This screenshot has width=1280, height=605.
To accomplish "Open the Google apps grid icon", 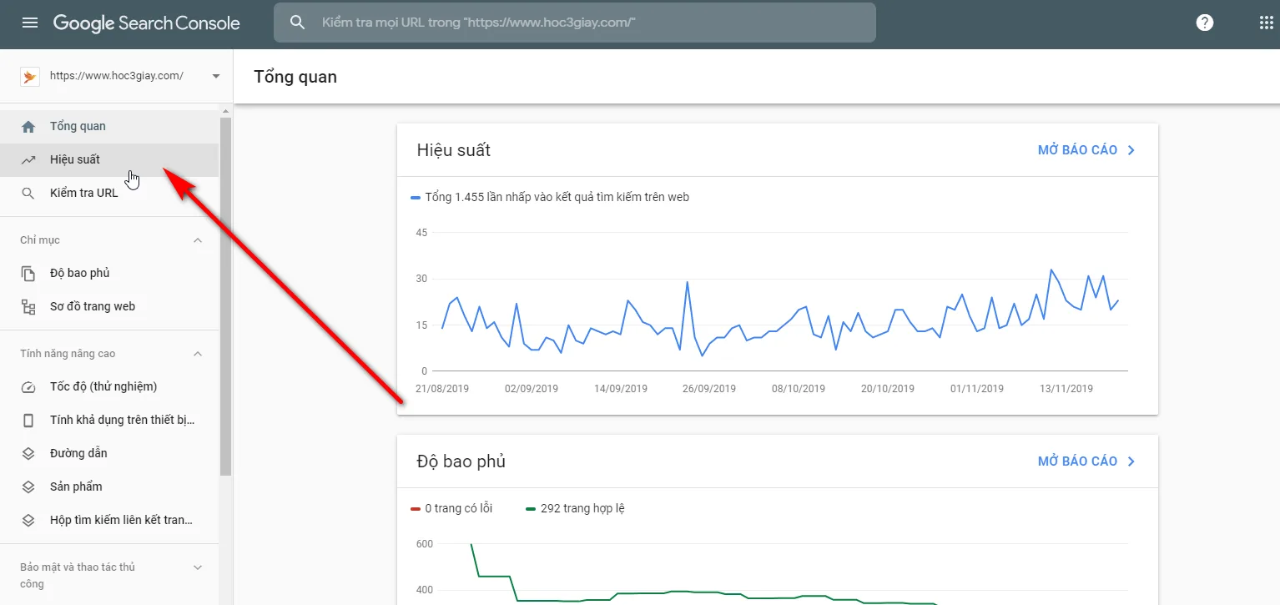I will tap(1266, 23).
